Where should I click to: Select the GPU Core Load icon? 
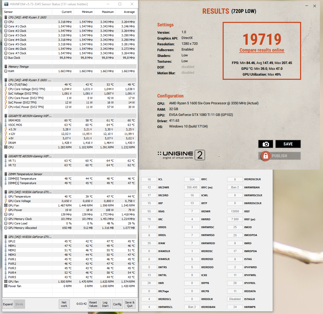pos(6,223)
